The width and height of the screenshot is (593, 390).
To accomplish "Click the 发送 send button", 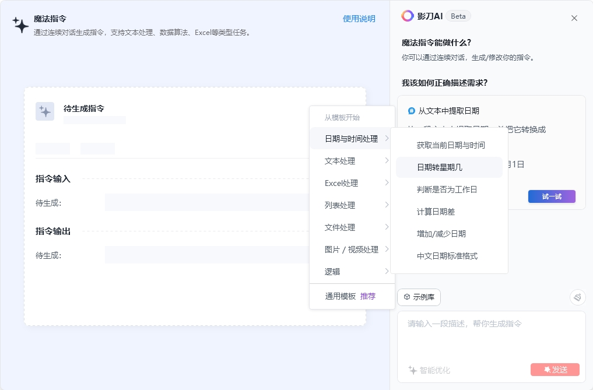I will pos(555,370).
